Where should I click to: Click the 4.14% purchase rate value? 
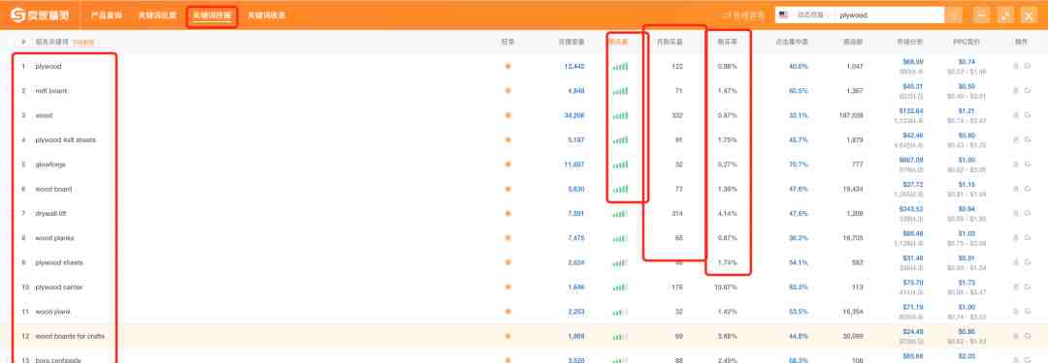click(727, 214)
